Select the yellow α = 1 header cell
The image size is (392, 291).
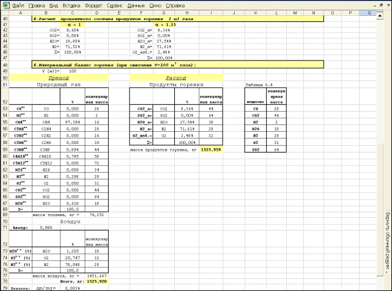click(73, 24)
